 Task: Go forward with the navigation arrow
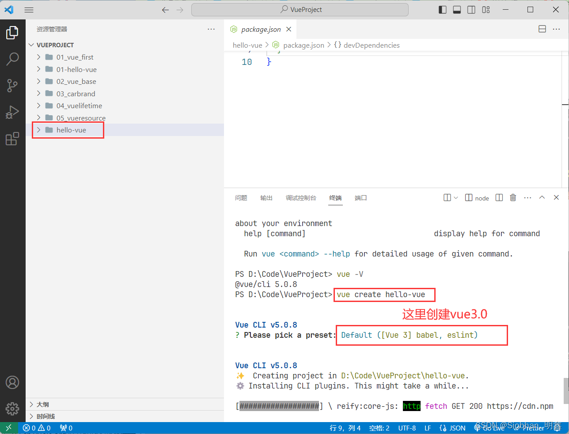tap(180, 10)
